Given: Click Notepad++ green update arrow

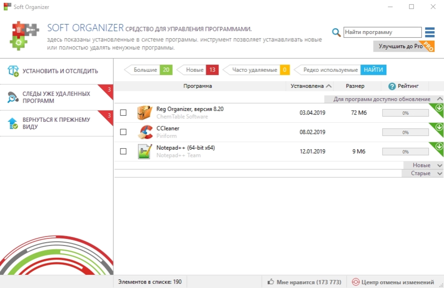Looking at the screenshot, I should coord(439,146).
